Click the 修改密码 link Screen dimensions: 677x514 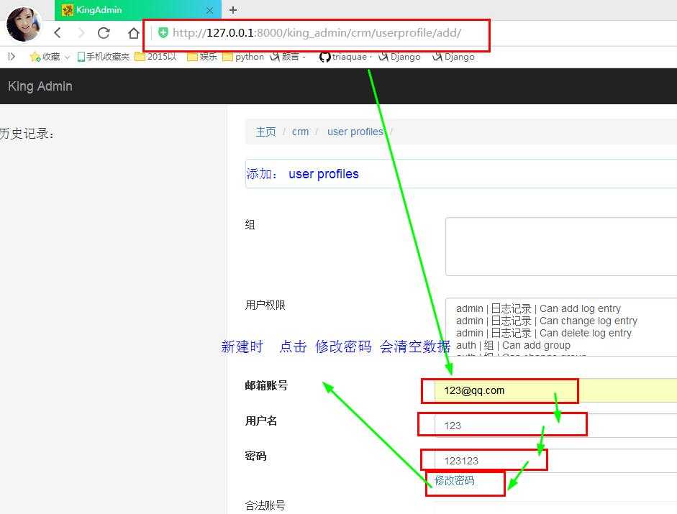click(454, 480)
